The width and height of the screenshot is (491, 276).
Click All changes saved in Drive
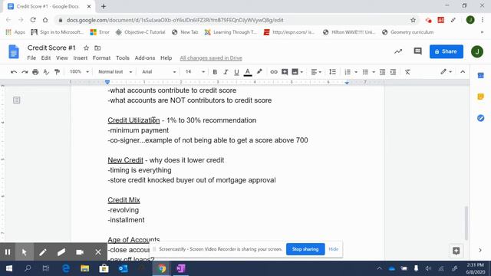click(211, 58)
